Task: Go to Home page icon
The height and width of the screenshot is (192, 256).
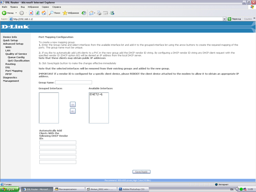Action: pos(44,13)
